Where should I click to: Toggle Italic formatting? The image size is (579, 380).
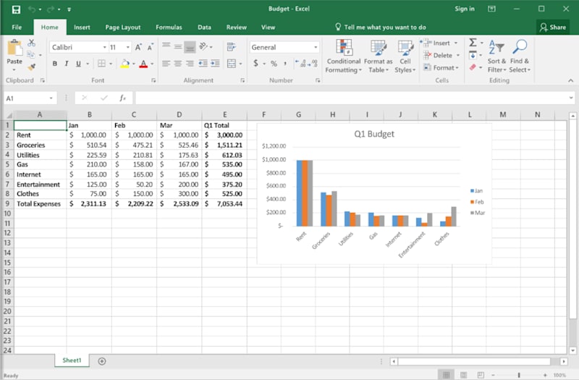(x=67, y=64)
